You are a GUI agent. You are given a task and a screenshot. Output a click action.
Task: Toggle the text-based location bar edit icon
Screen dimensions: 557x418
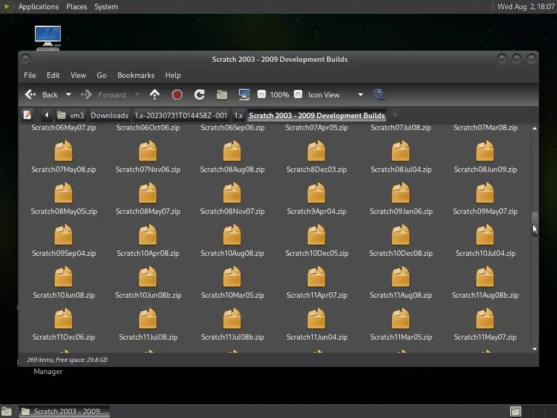[28, 115]
